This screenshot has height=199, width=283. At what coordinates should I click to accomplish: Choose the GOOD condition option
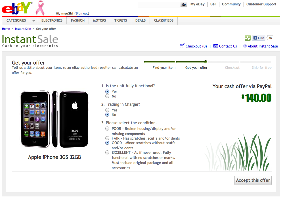click(107, 143)
